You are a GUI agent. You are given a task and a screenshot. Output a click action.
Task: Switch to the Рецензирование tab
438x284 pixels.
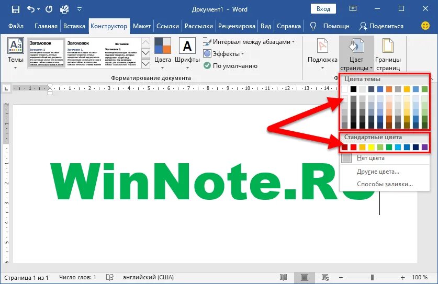pos(237,26)
